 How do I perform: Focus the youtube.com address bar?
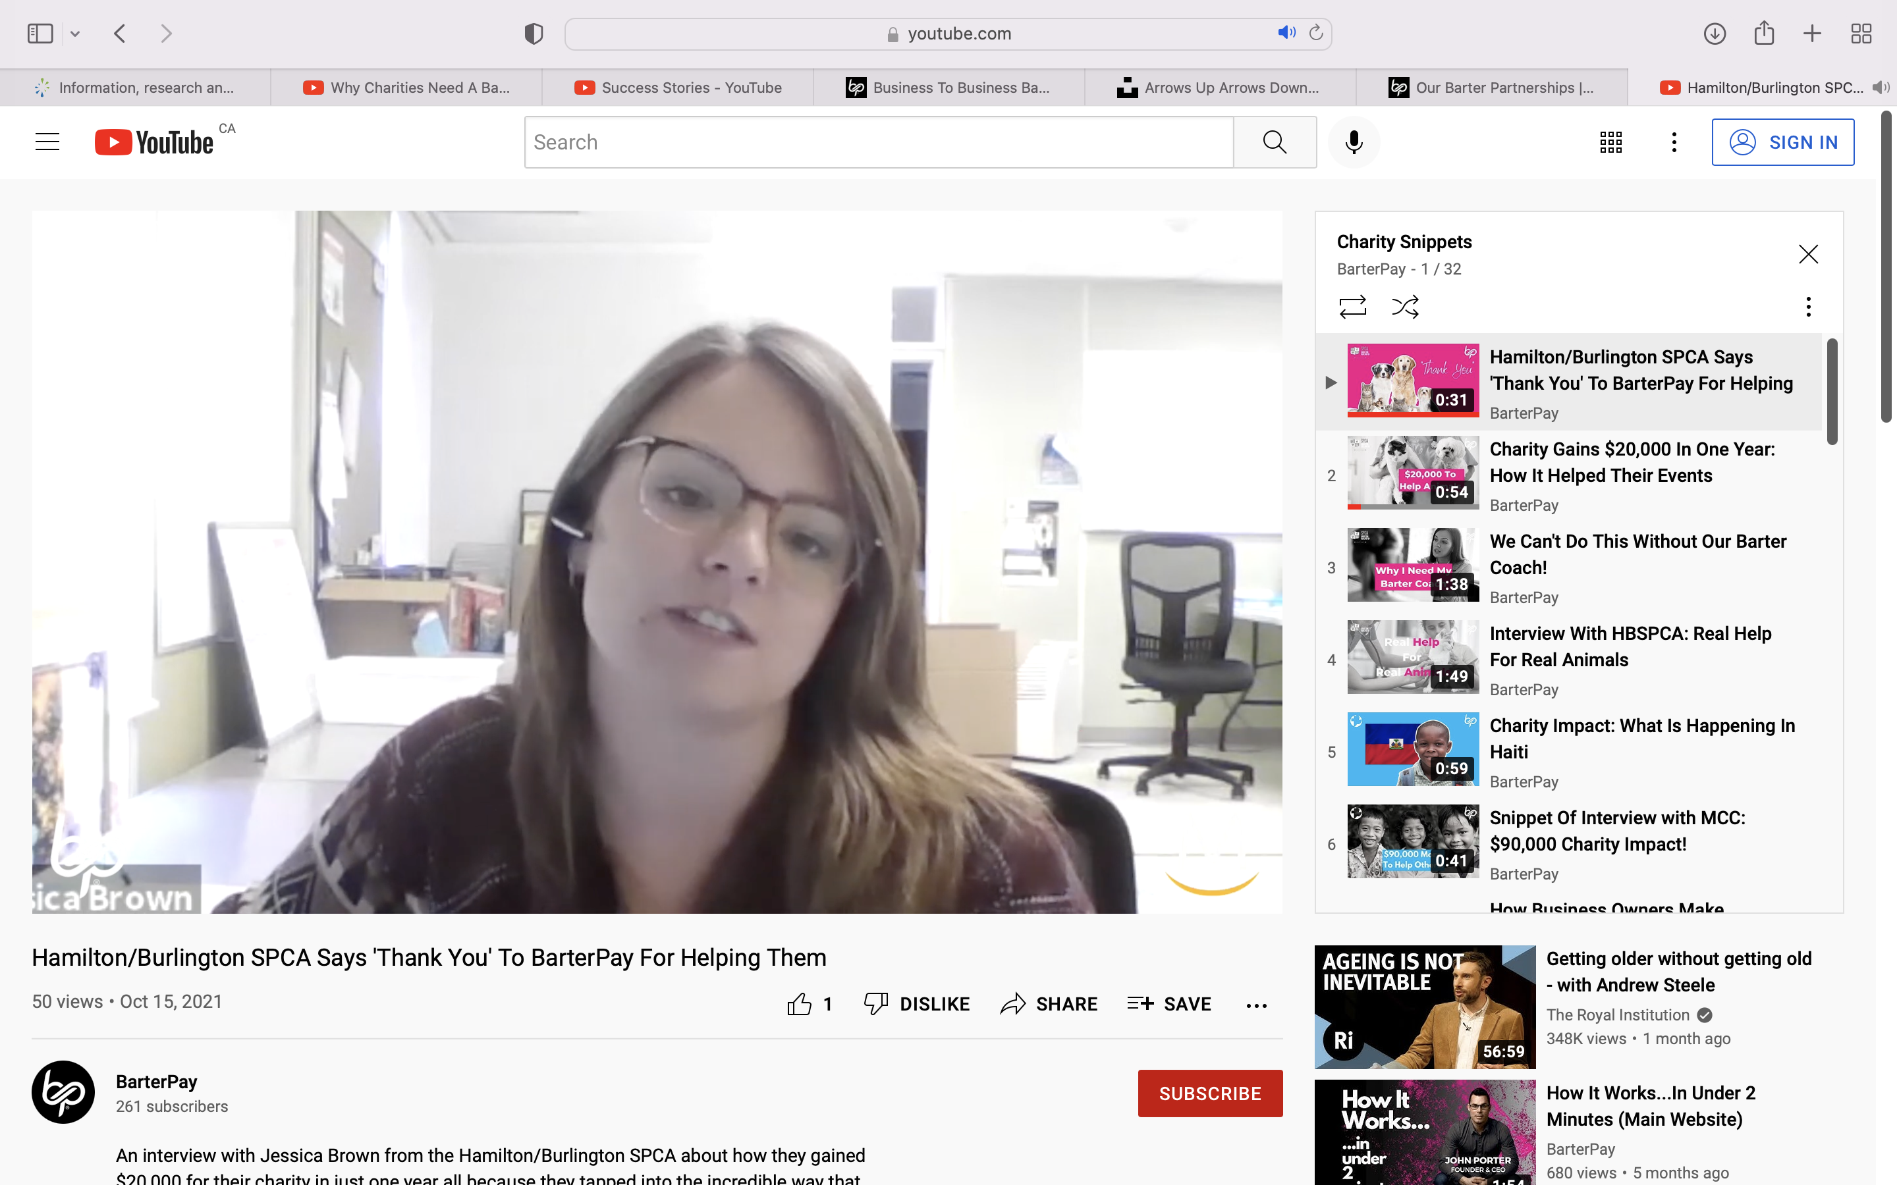[948, 34]
